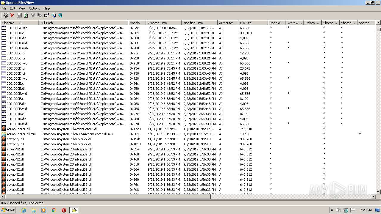The height and width of the screenshot is (214, 381).
Task: Click the horizontal scrollbar right arrow
Action: pyautogui.click(x=373, y=196)
